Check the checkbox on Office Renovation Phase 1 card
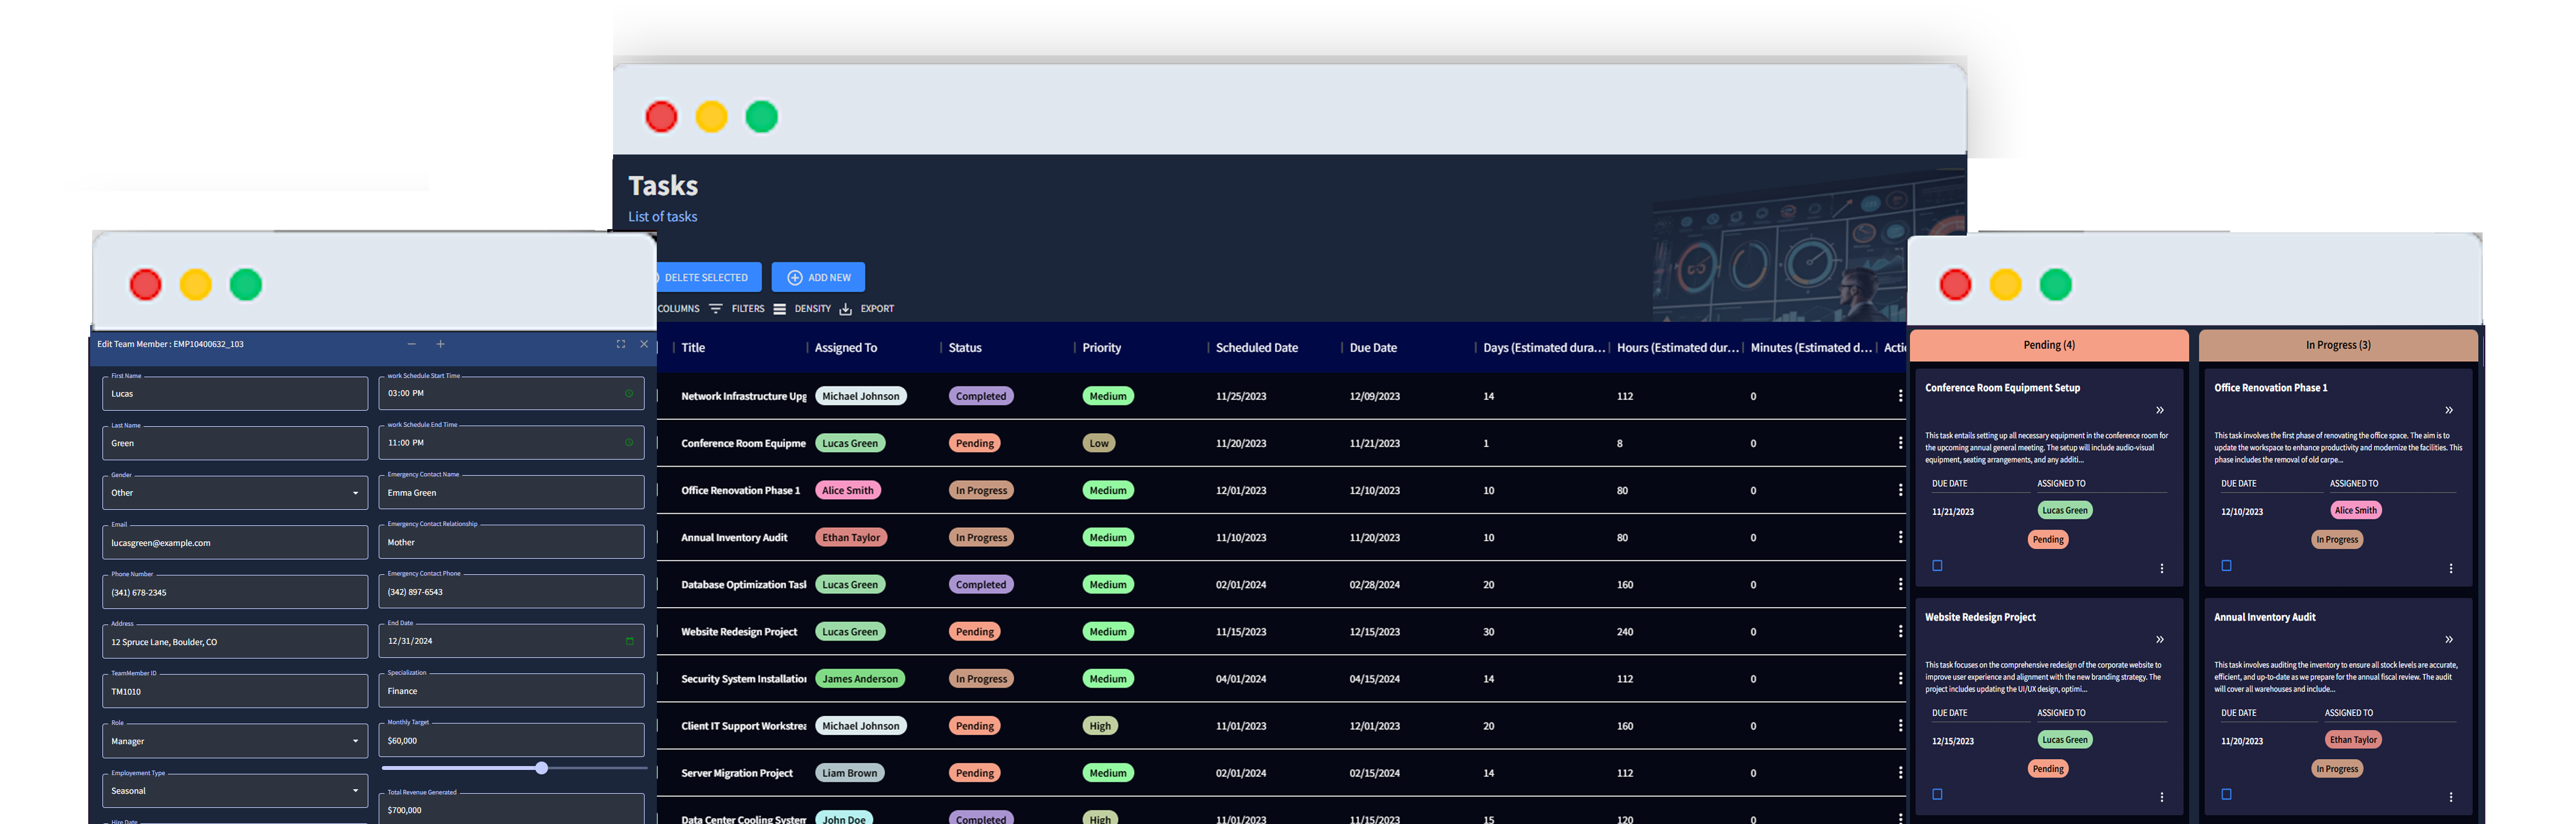 [x=2226, y=565]
